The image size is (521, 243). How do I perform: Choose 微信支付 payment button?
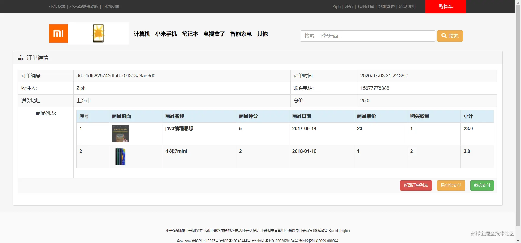[482, 185]
